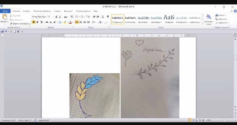Click the Word Help question mark icon
Screen dimensions: 237x125
pos(235,11)
